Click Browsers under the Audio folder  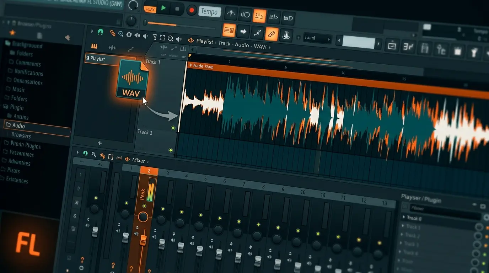click(21, 135)
